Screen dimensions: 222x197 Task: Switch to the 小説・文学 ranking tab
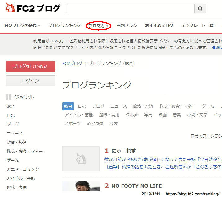pyautogui.click(x=197, y=115)
